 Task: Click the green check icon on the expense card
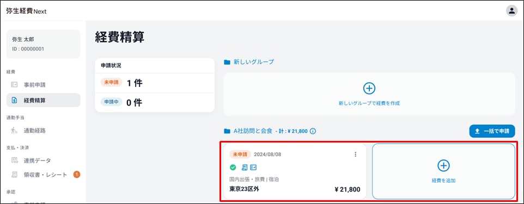(x=233, y=167)
